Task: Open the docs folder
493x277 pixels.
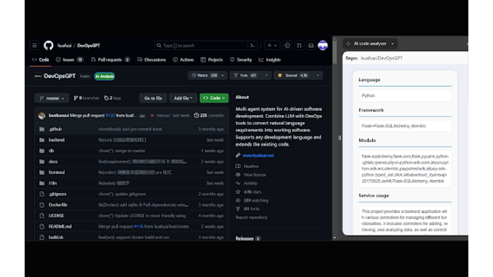Action: (53, 161)
